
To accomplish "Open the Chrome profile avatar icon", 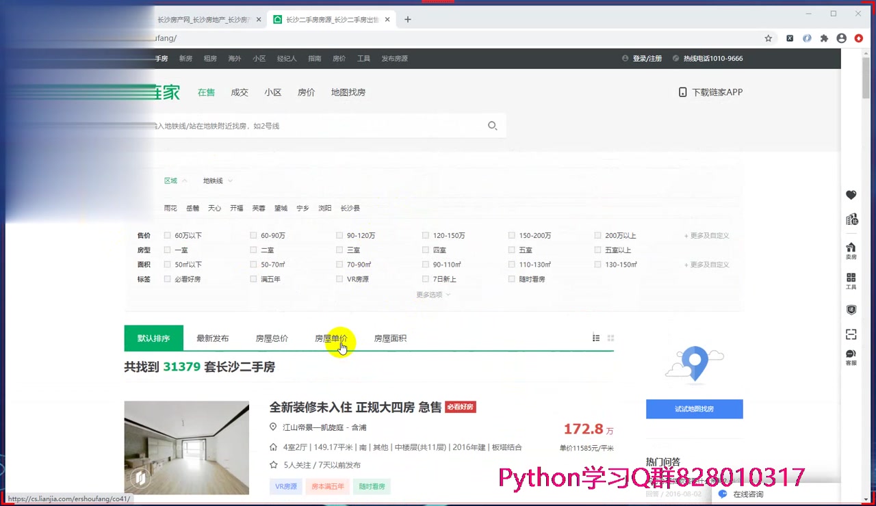I will (841, 38).
